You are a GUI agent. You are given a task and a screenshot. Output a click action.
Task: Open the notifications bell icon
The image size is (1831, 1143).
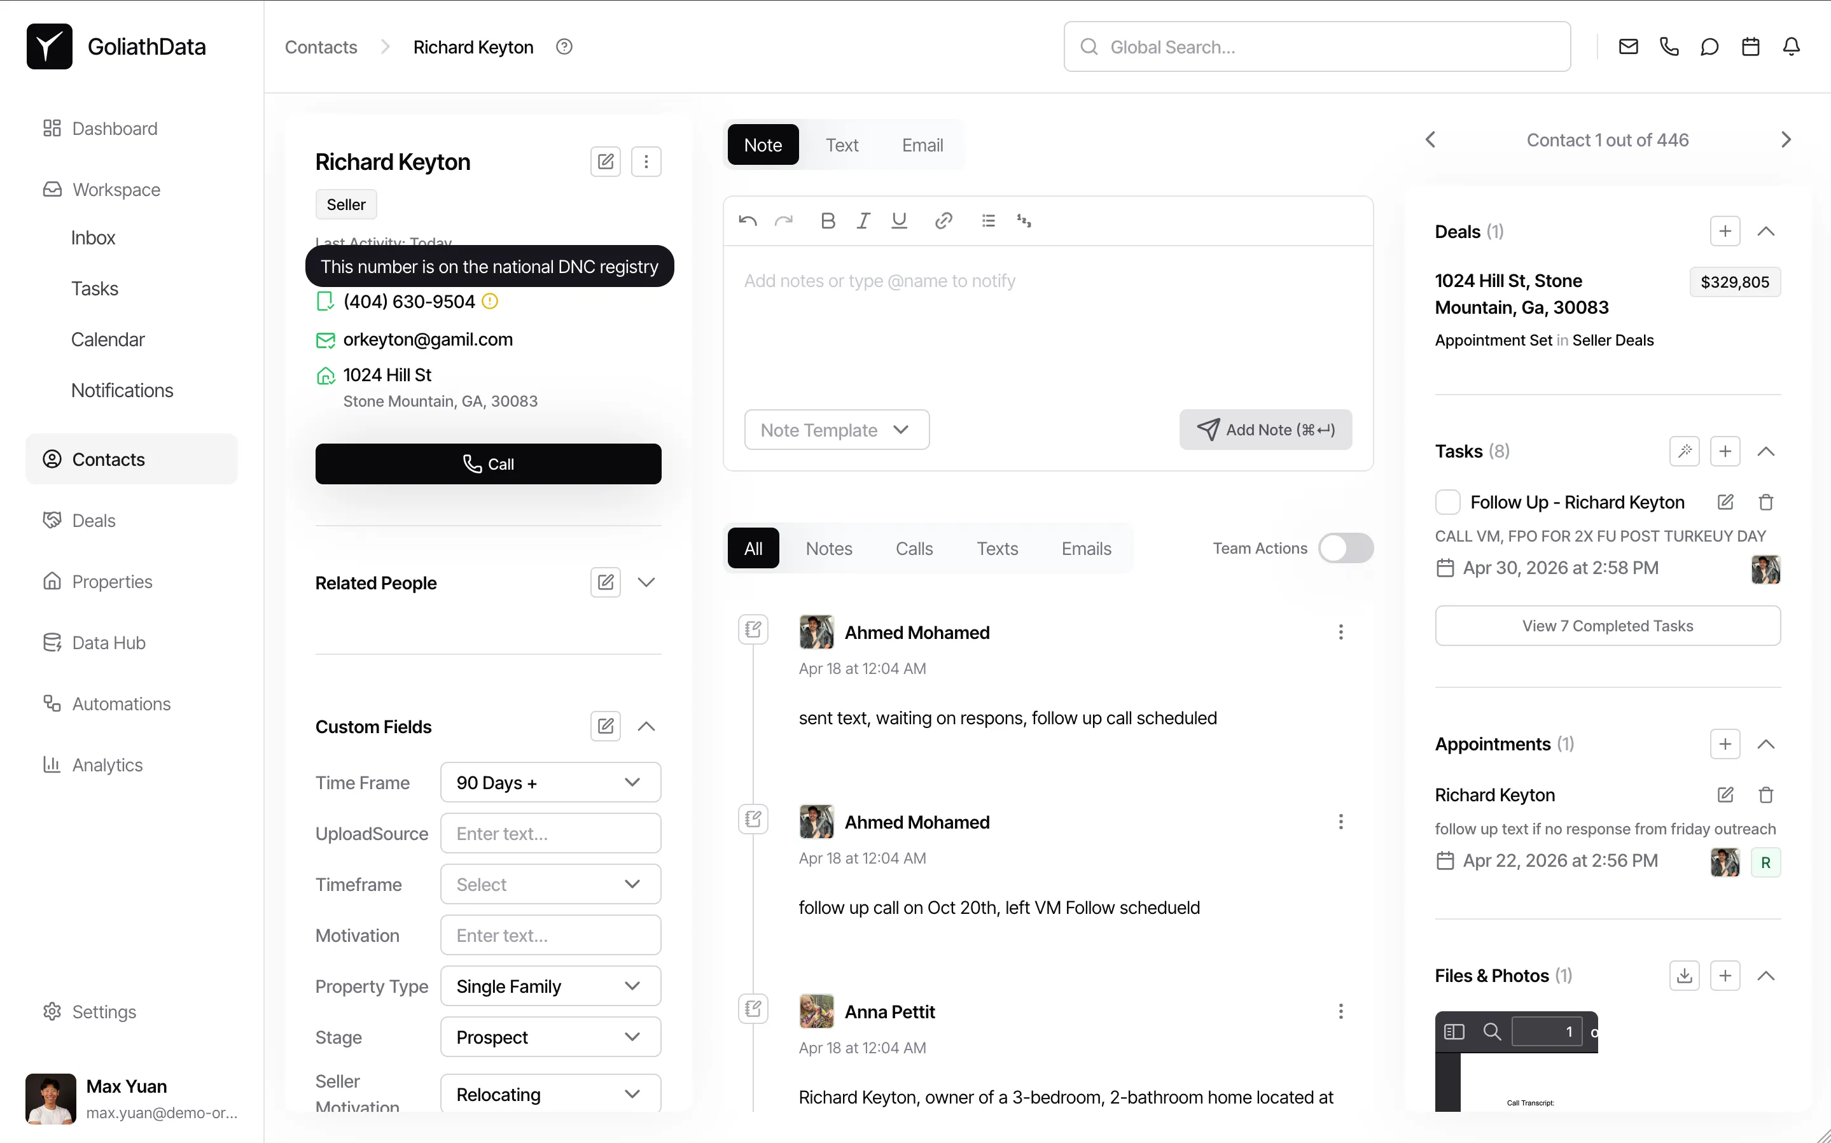tap(1792, 46)
